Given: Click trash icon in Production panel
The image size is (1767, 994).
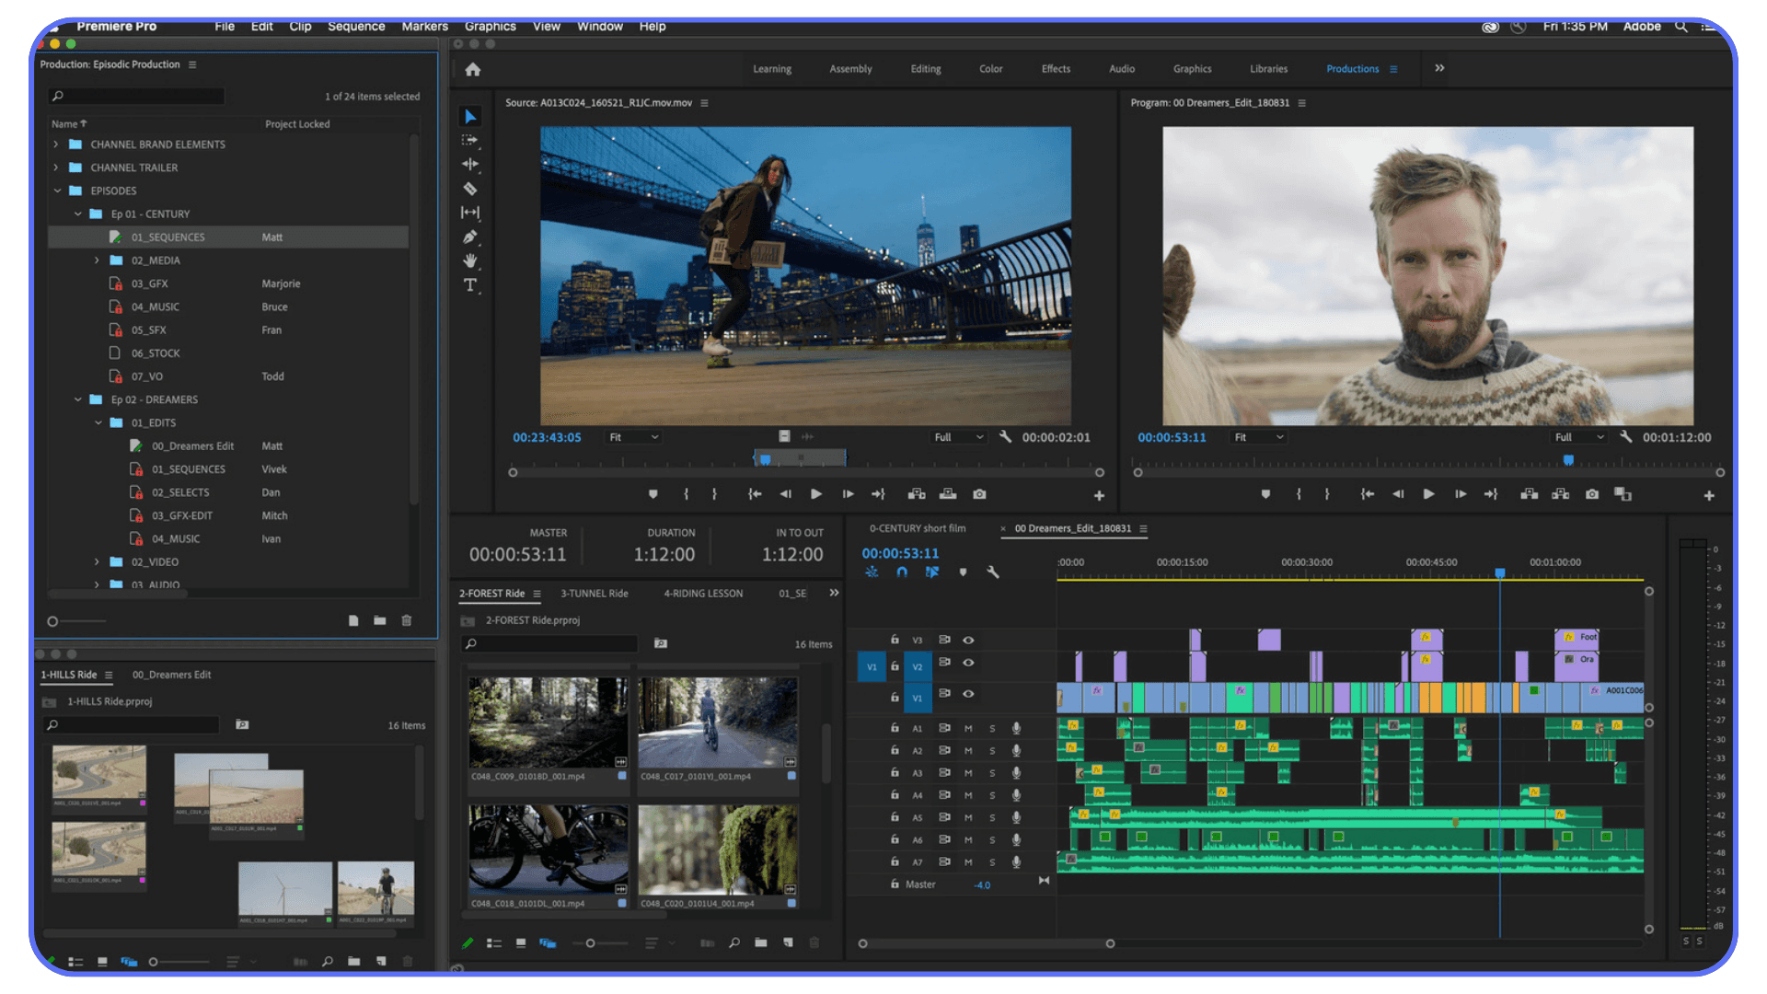Looking at the screenshot, I should (407, 620).
